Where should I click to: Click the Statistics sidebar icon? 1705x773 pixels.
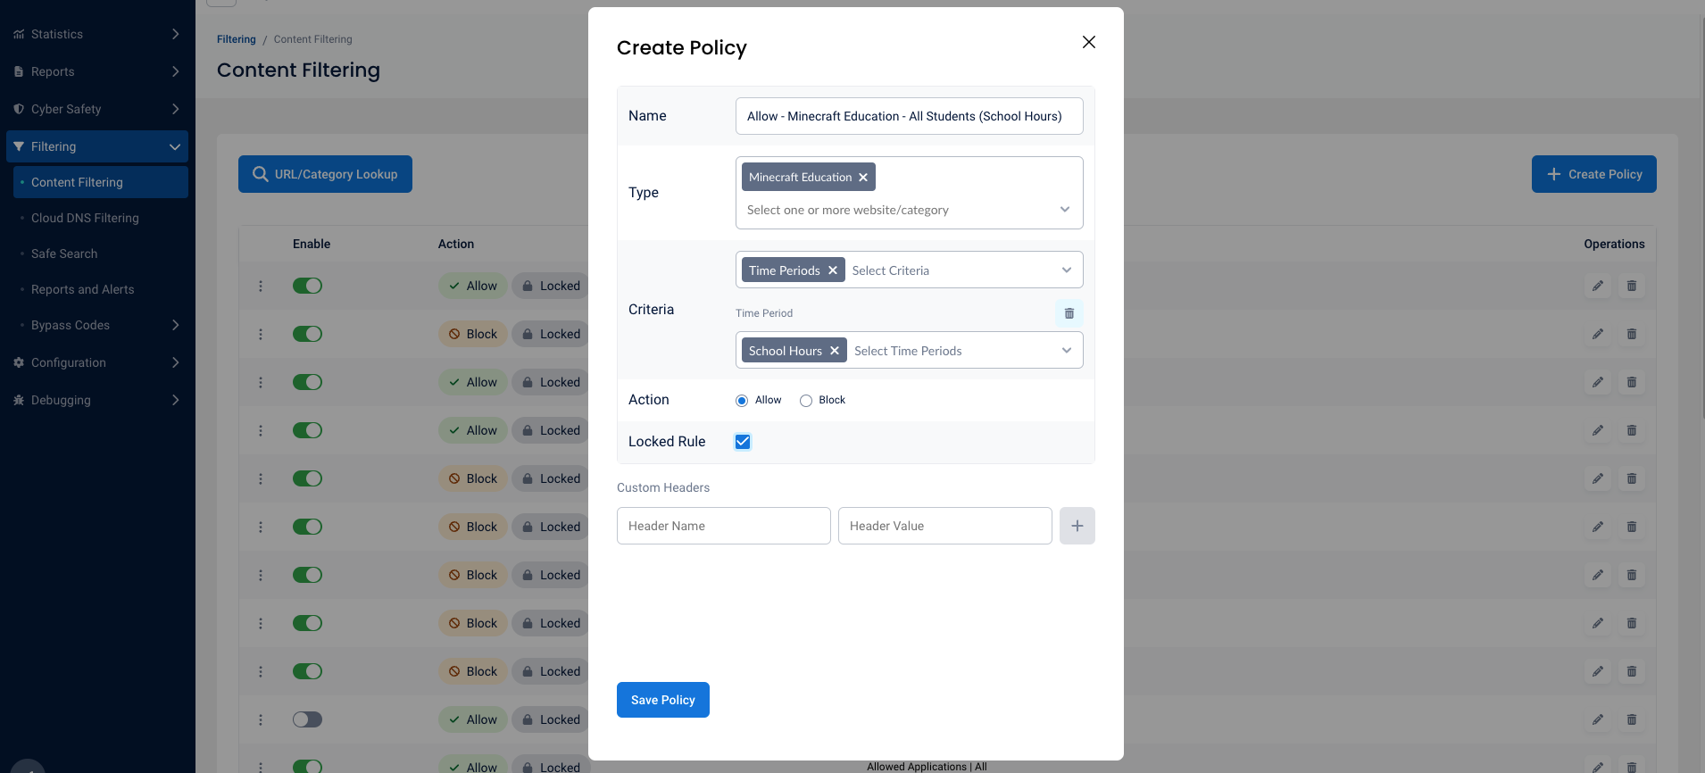click(19, 34)
